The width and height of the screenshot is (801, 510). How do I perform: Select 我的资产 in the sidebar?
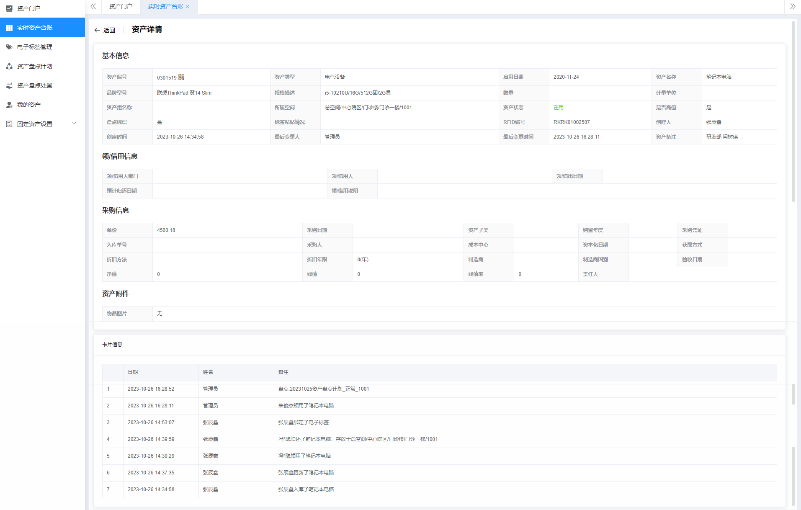29,105
